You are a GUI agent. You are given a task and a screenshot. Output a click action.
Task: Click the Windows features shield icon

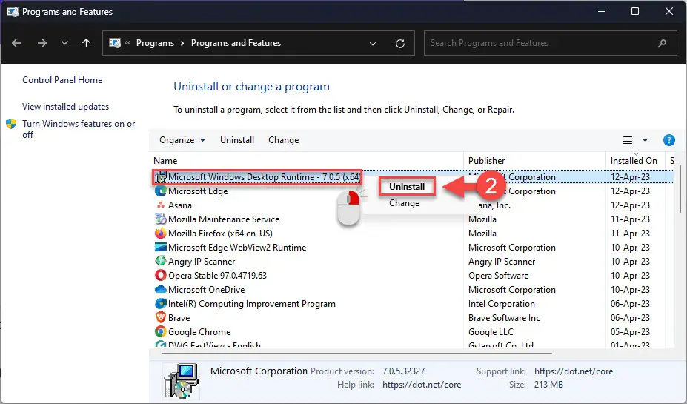(11, 124)
